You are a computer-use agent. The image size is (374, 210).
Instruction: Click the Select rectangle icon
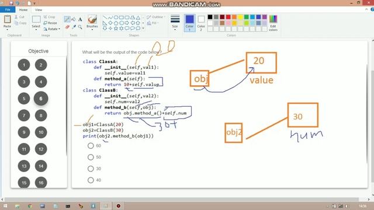pyautogui.click(x=36, y=19)
